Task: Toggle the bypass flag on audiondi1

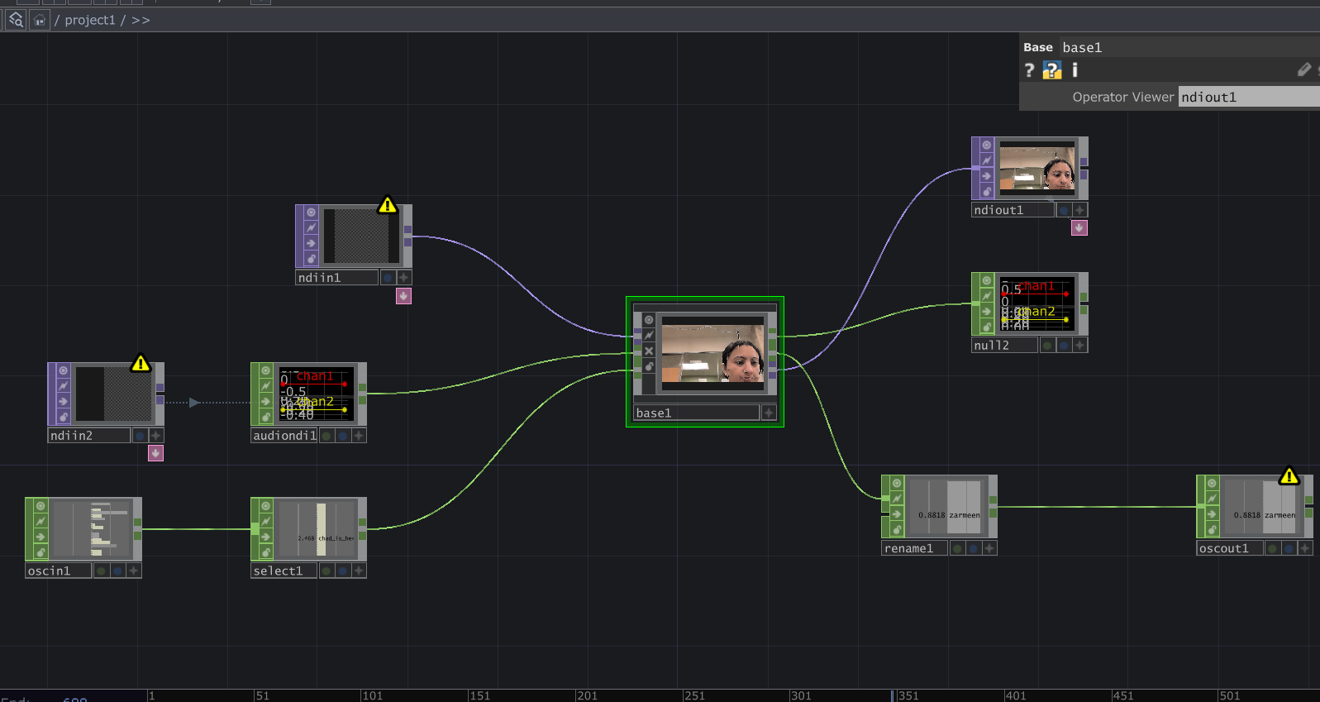Action: point(266,386)
